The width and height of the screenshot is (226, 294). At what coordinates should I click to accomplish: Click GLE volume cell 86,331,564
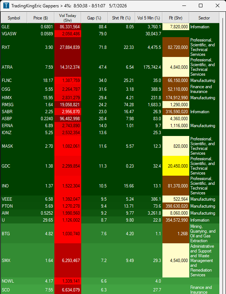coord(68,26)
